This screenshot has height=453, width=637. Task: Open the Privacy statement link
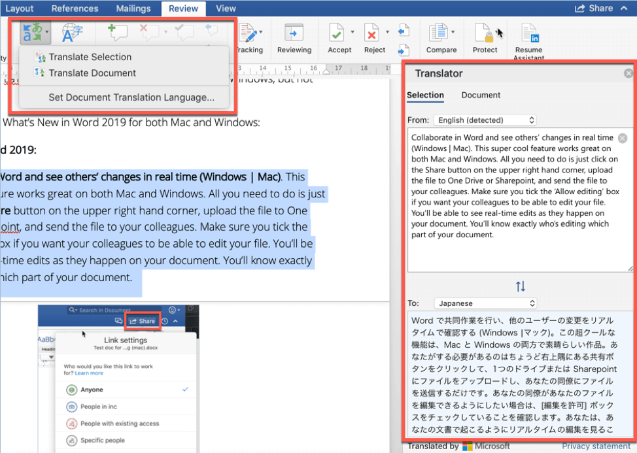point(596,446)
